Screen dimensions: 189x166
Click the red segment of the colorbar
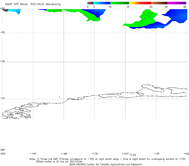147,3
